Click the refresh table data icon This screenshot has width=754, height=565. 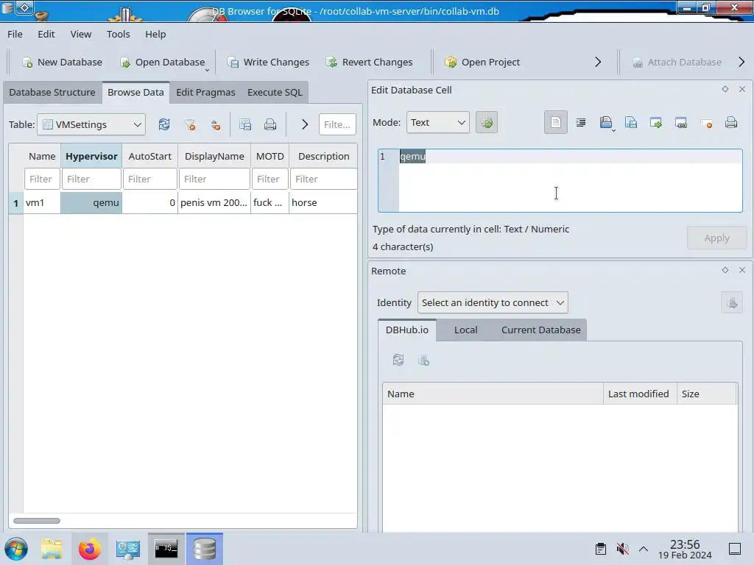pyautogui.click(x=164, y=124)
